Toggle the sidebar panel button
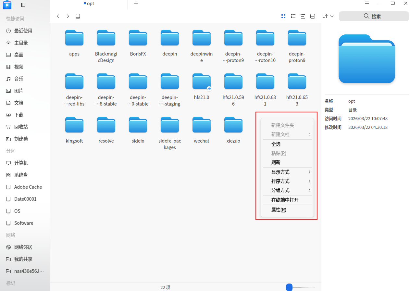Screen dimensions: 410x291 coord(23,5)
